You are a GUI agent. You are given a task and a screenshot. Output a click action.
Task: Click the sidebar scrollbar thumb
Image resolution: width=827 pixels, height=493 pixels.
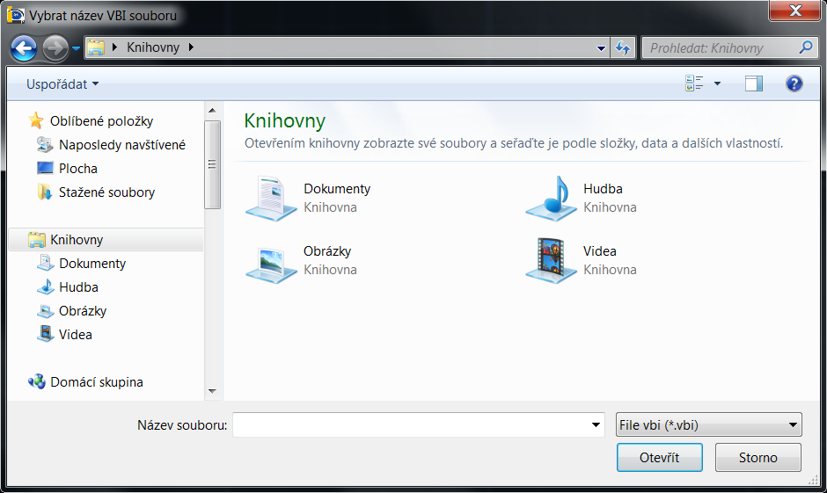click(213, 164)
